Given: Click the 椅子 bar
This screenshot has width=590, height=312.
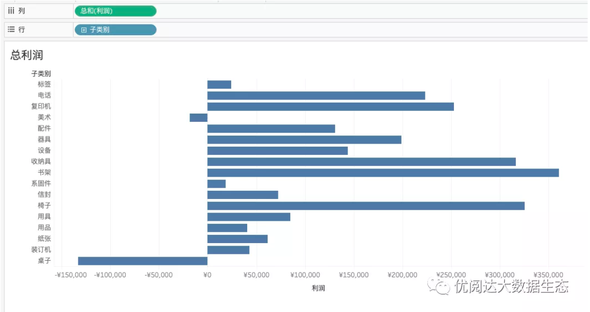Looking at the screenshot, I should (366, 206).
